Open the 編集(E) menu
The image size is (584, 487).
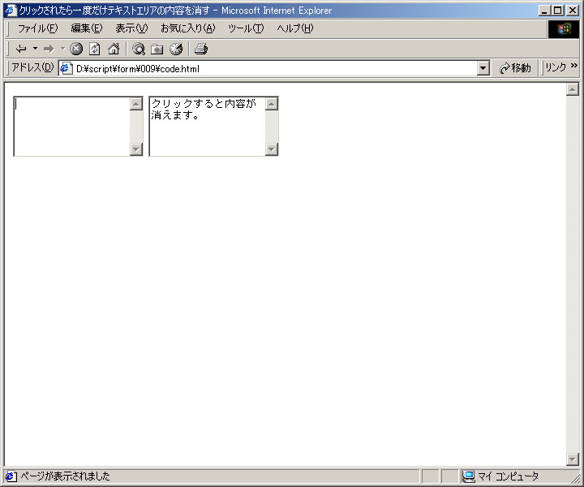pos(87,28)
